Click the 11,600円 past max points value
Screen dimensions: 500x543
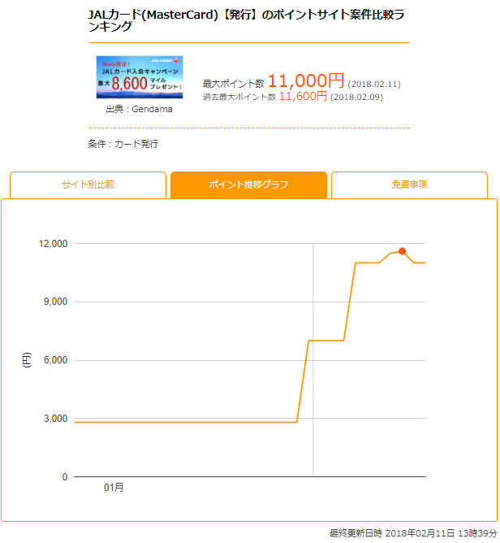pyautogui.click(x=303, y=96)
